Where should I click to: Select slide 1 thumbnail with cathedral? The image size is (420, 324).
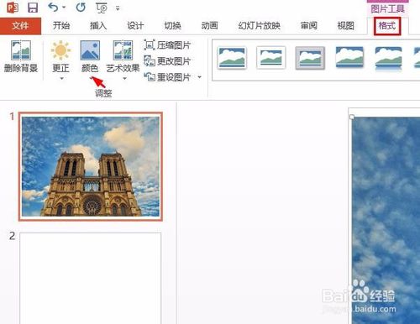click(91, 166)
